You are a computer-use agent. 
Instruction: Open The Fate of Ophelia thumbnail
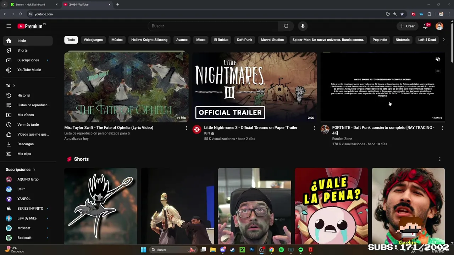126,87
